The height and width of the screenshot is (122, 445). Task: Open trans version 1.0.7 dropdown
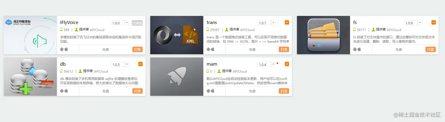[x=266, y=23]
